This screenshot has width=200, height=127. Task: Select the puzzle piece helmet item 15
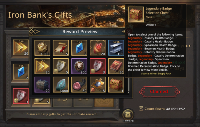click(98, 85)
